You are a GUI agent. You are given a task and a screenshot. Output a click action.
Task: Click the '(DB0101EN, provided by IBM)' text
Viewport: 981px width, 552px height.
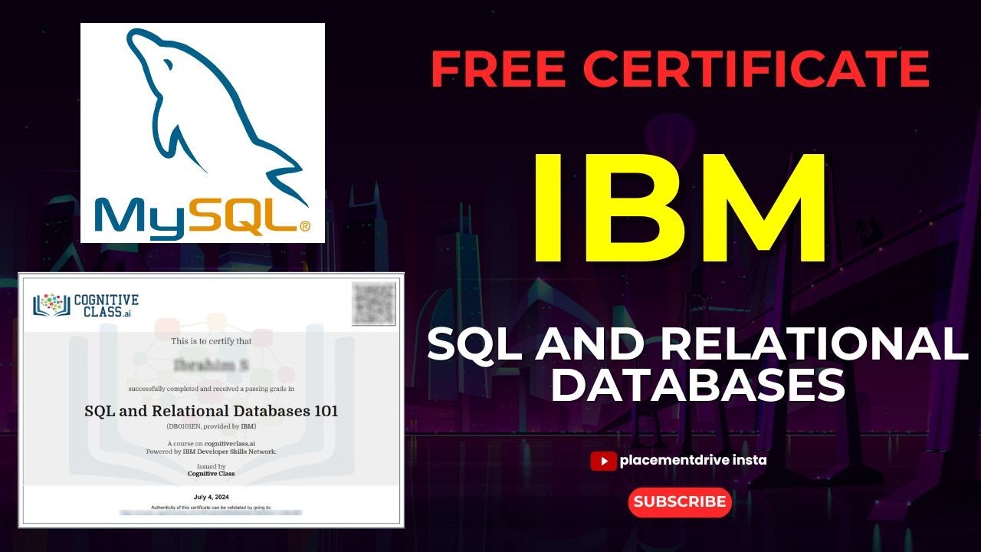point(211,426)
